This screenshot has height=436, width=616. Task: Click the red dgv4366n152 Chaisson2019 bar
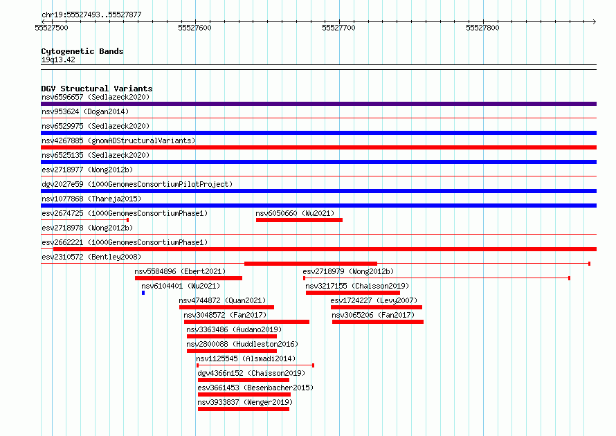pos(244,380)
